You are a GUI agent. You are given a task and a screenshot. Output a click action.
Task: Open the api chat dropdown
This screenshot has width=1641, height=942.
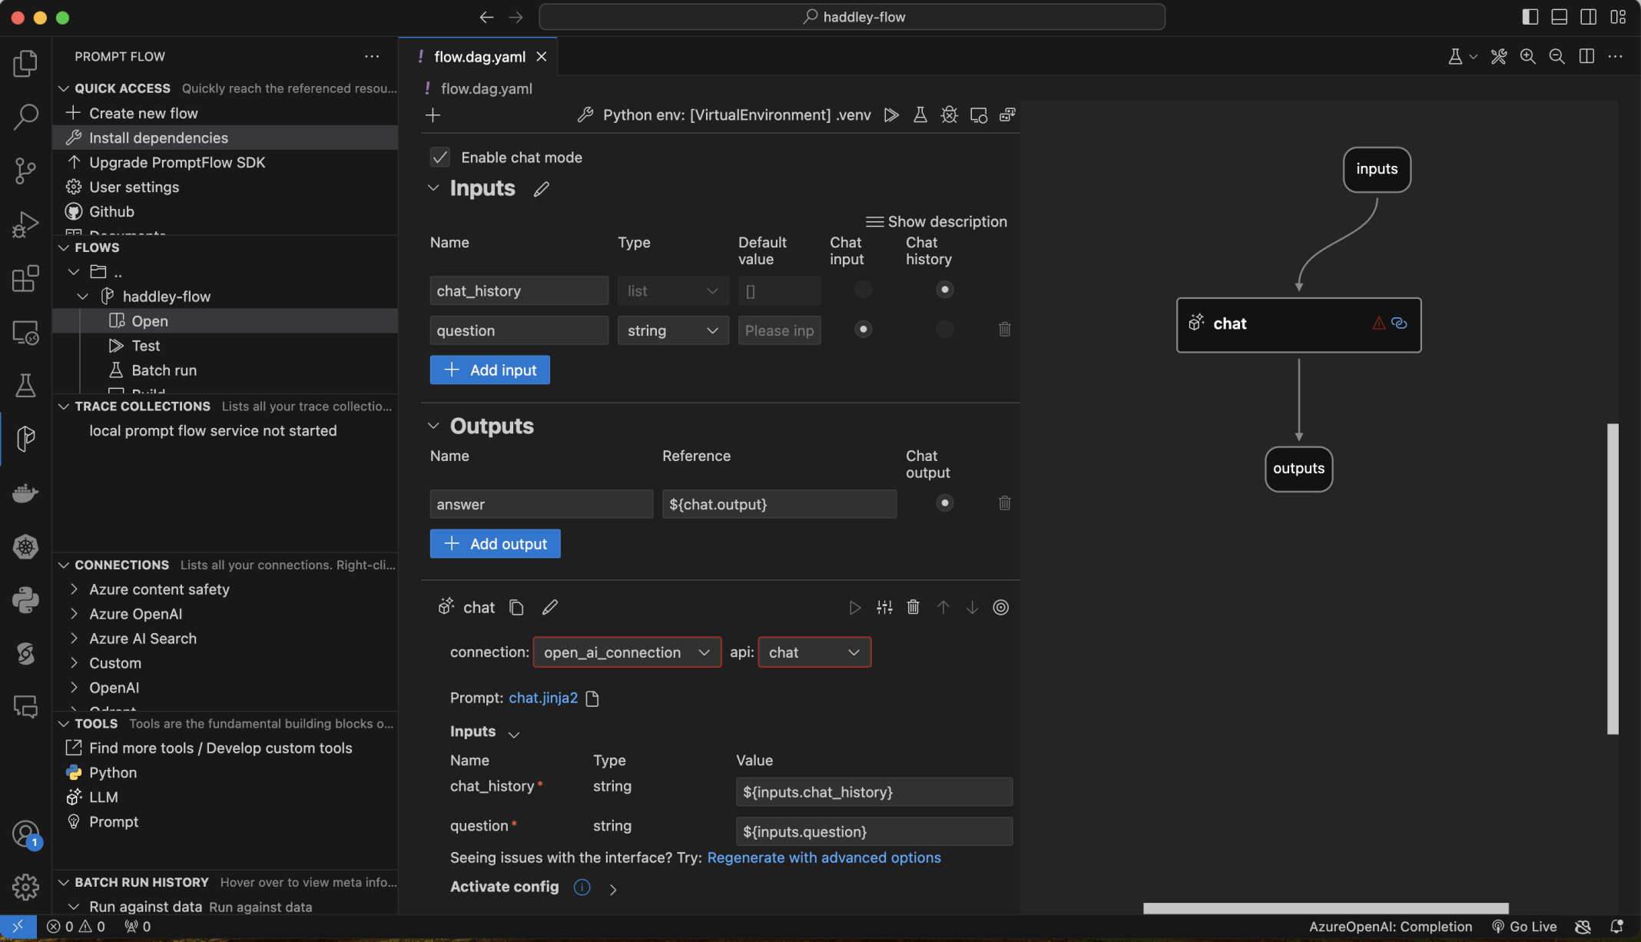coord(814,652)
